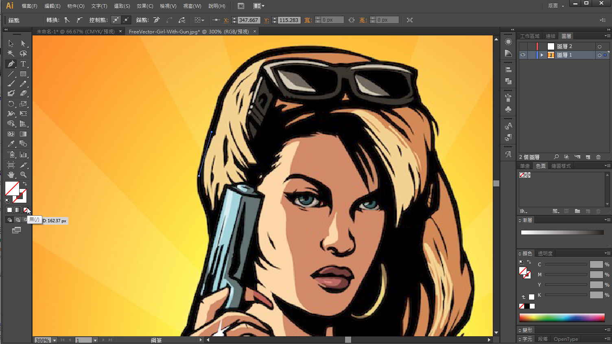Toggle the width-height constrain proportions link

[352, 20]
